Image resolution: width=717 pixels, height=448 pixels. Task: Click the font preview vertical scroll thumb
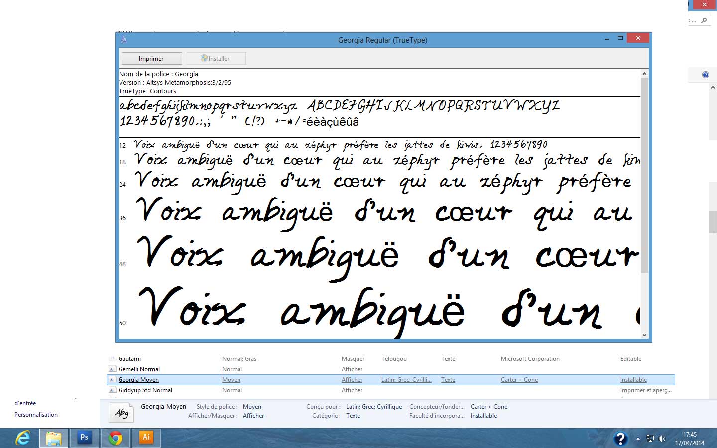[644, 175]
